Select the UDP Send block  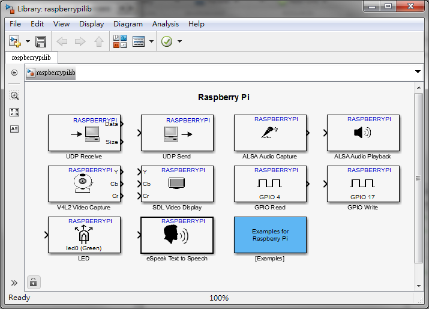(177, 133)
